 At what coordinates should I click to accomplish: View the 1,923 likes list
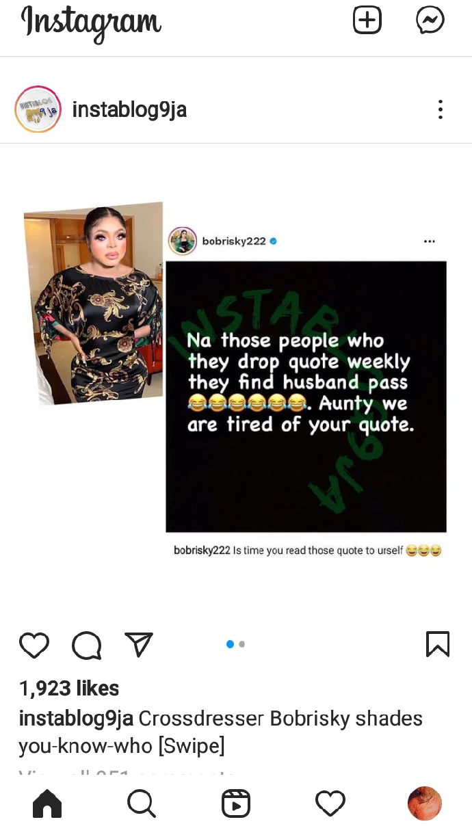tap(69, 688)
